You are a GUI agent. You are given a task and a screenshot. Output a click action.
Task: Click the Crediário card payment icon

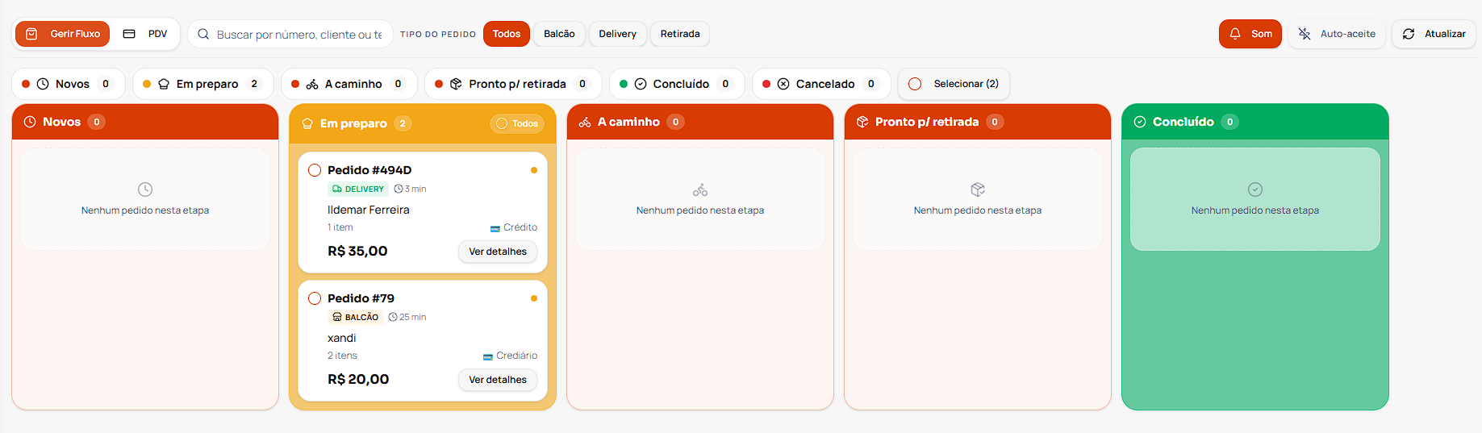[488, 356]
